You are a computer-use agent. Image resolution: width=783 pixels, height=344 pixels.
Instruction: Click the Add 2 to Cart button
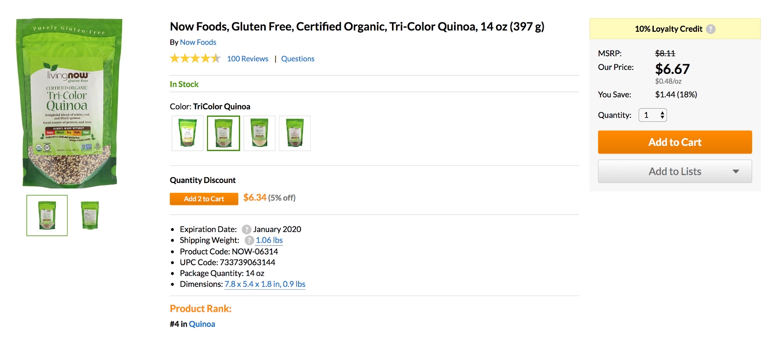[204, 199]
